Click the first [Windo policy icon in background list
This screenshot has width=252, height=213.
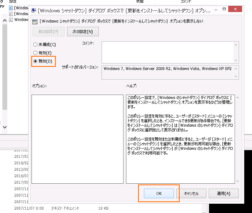[11, 8]
